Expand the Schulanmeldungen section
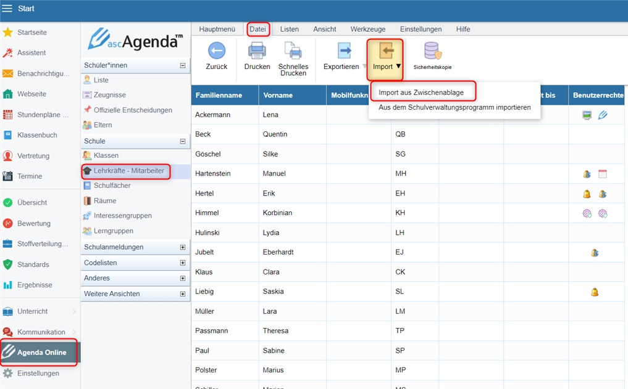 pyautogui.click(x=182, y=247)
